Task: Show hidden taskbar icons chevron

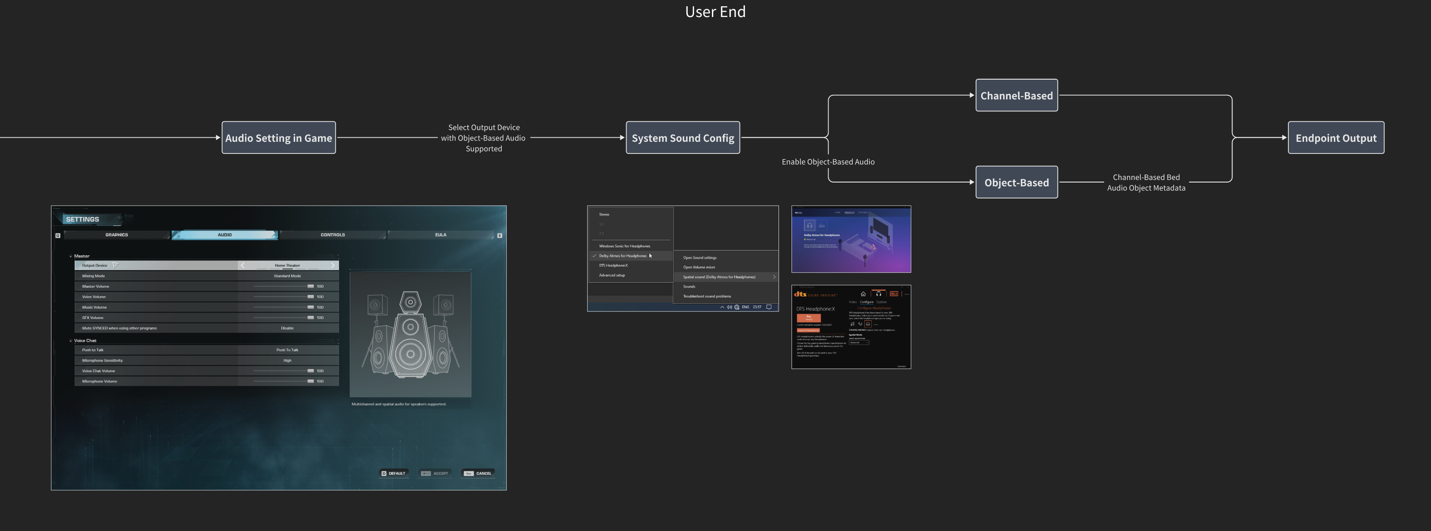Action: (x=722, y=307)
